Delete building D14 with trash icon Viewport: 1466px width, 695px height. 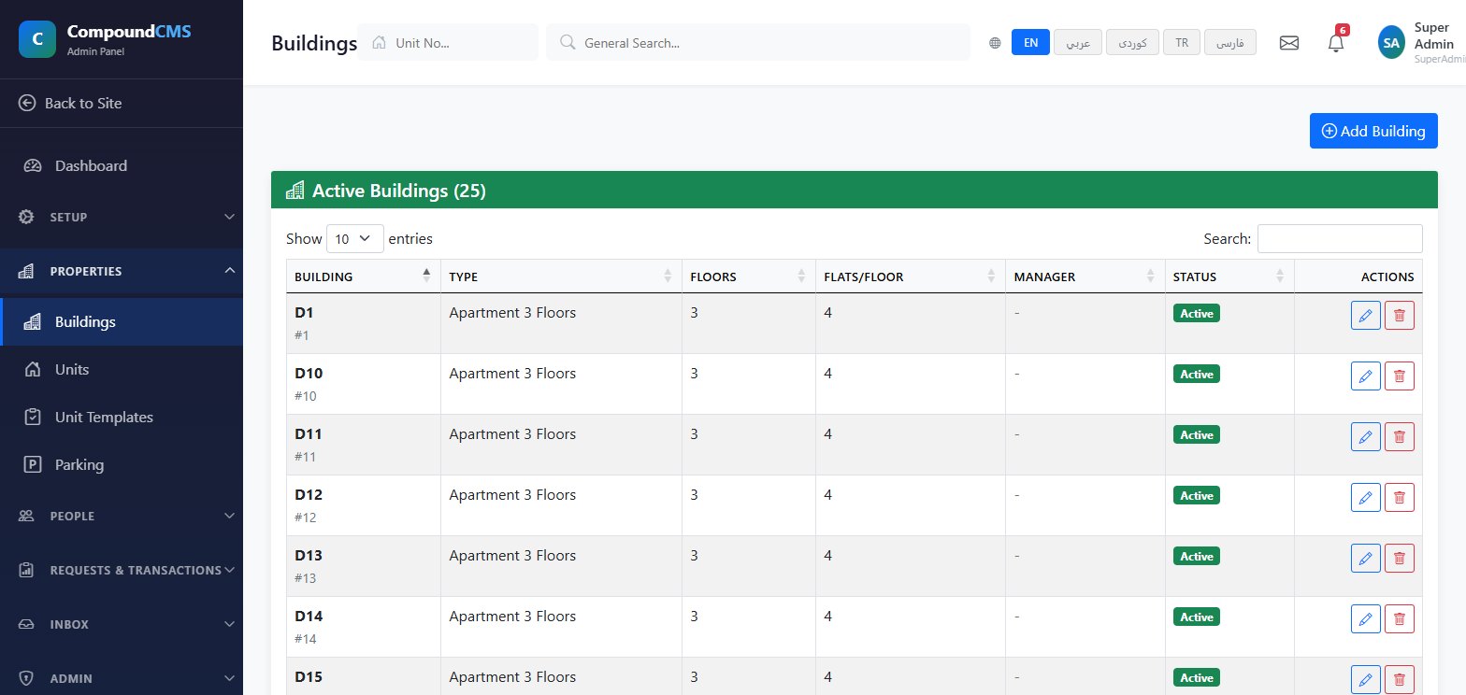[x=1400, y=619]
